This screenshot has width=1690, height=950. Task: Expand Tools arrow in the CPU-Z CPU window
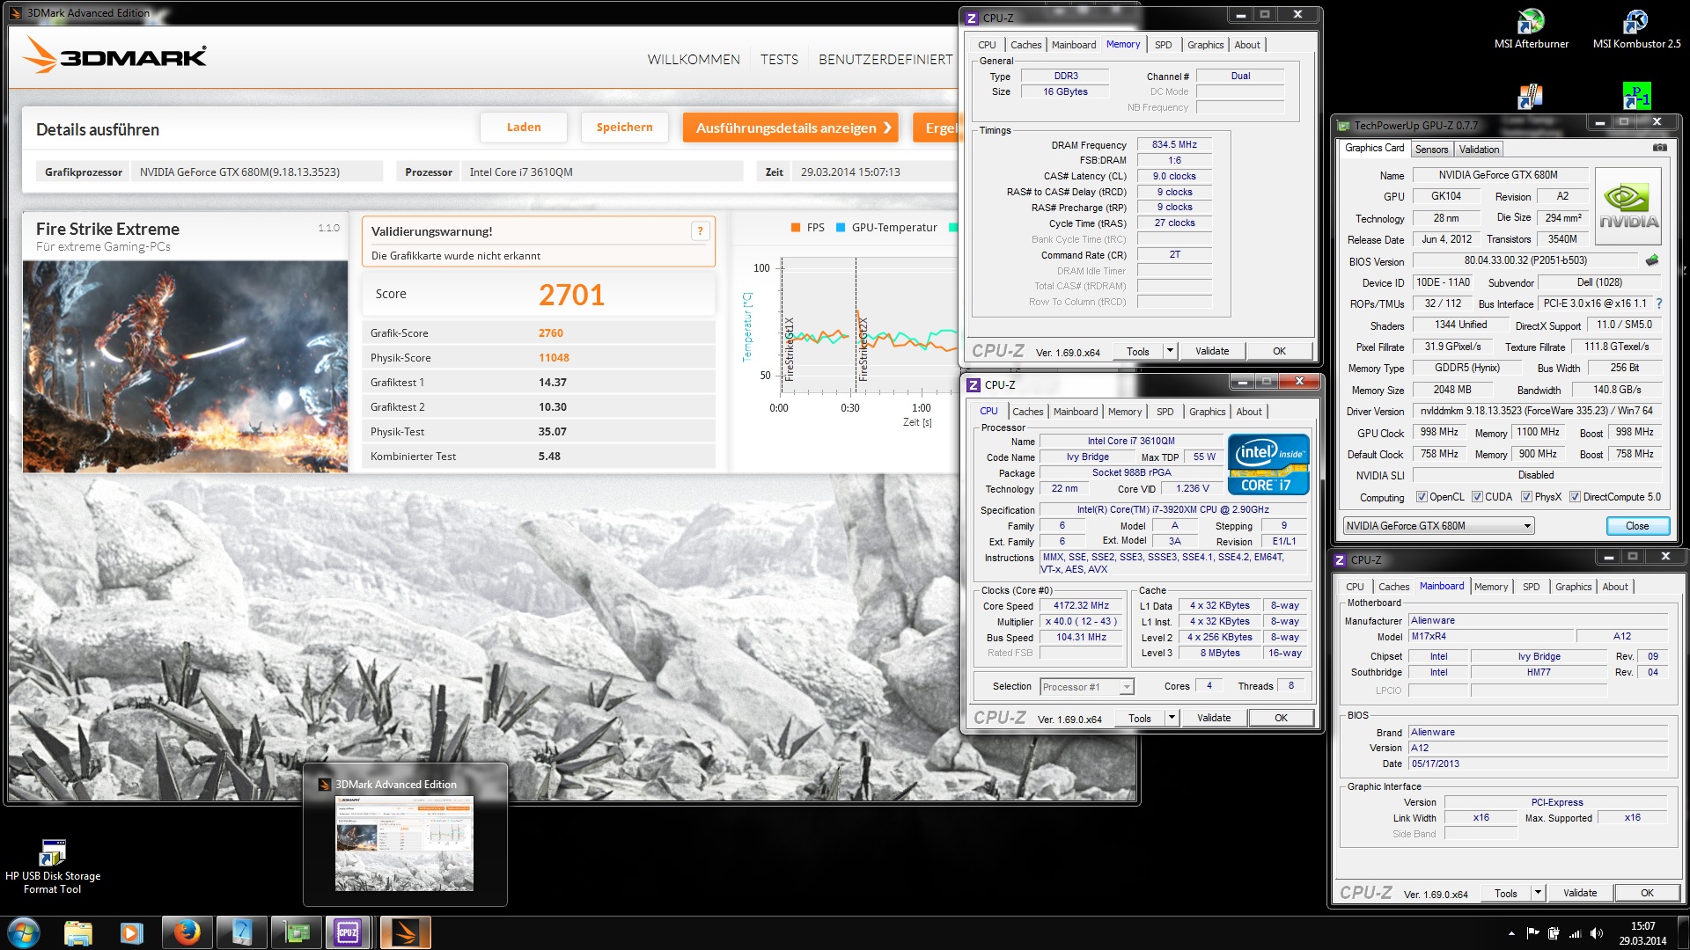point(1172,718)
